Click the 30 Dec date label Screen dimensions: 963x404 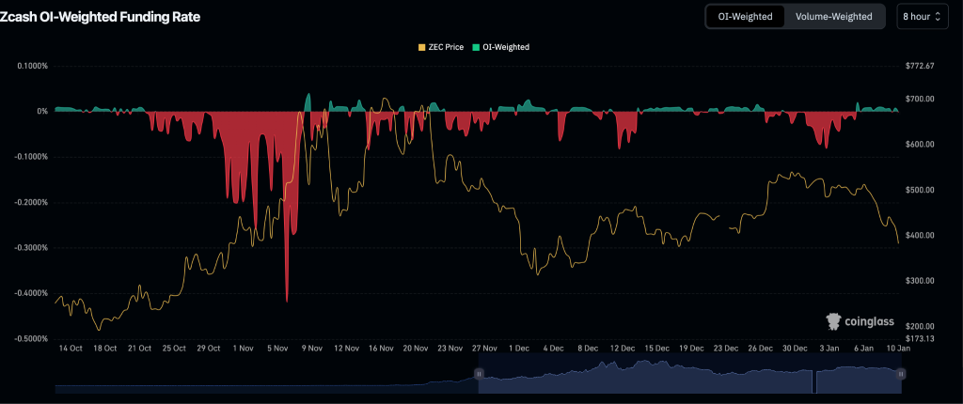tap(795, 349)
